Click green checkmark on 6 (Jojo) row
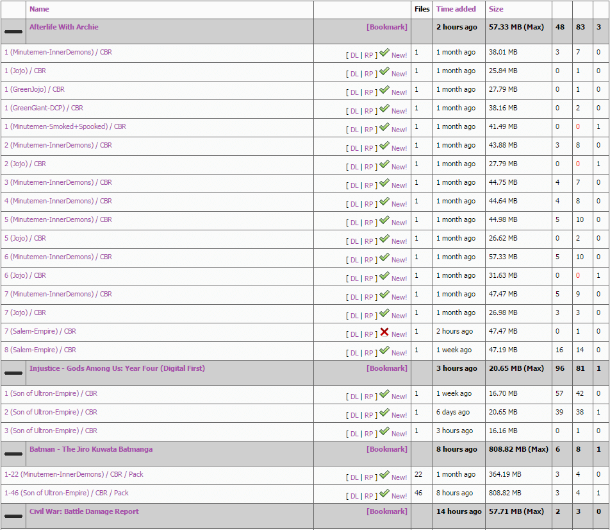 pos(384,275)
